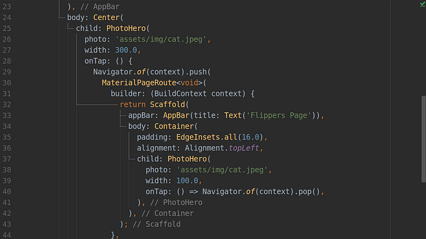Click 'Center' widget on body line
This screenshot has height=239, width=426.
106,18
